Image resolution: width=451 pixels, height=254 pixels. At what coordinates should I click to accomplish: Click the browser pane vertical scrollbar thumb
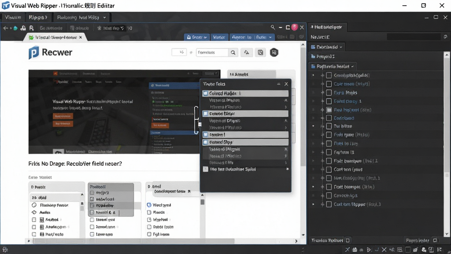point(303,107)
